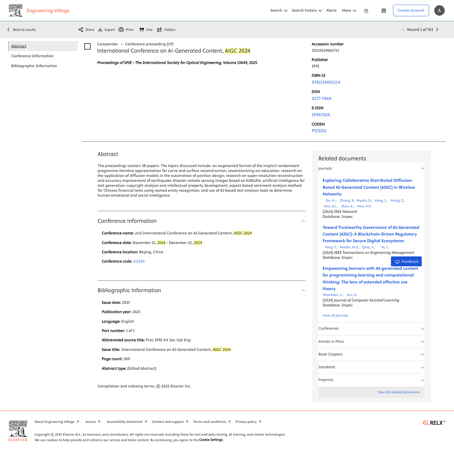454x451 pixels.
Task: Open conference code 211254 link
Action: pos(139,261)
